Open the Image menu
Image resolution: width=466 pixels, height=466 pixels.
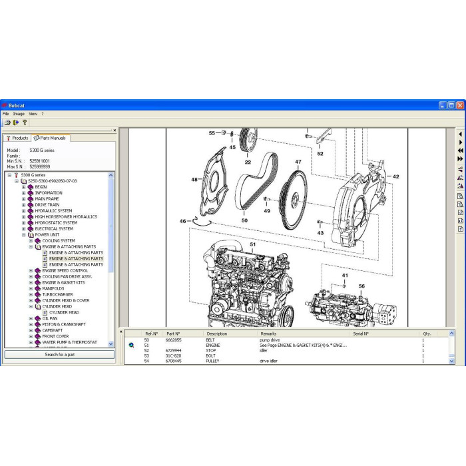pyautogui.click(x=19, y=114)
